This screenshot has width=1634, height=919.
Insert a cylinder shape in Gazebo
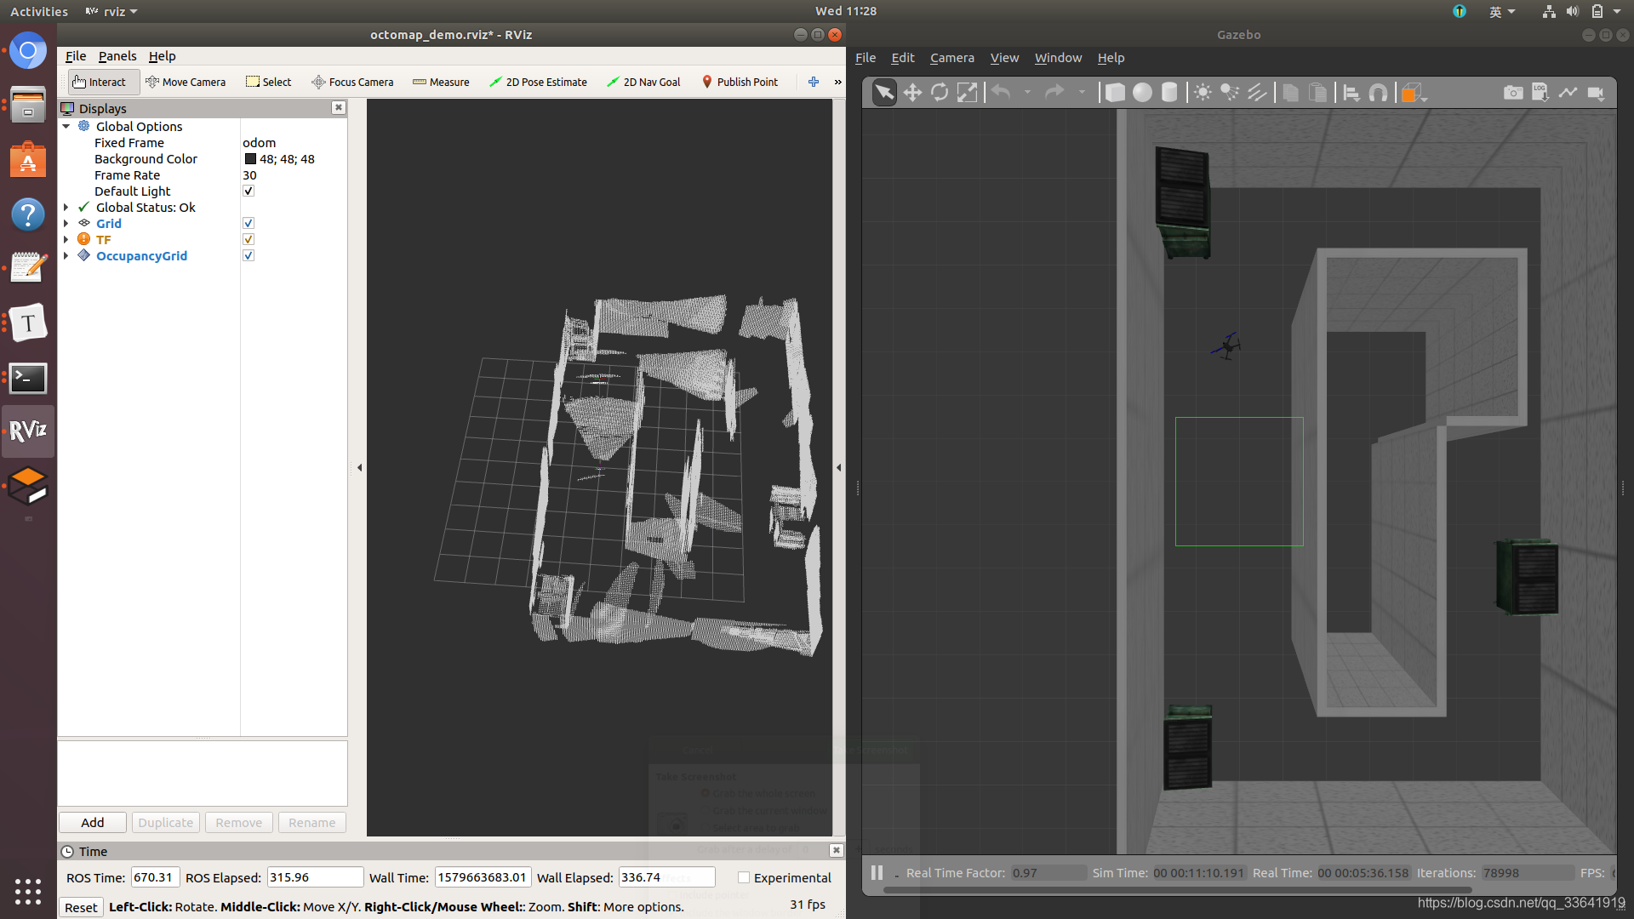[x=1169, y=93]
